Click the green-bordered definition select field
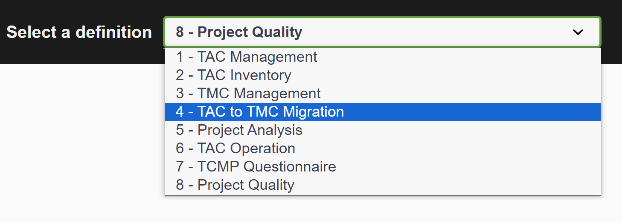 (381, 32)
